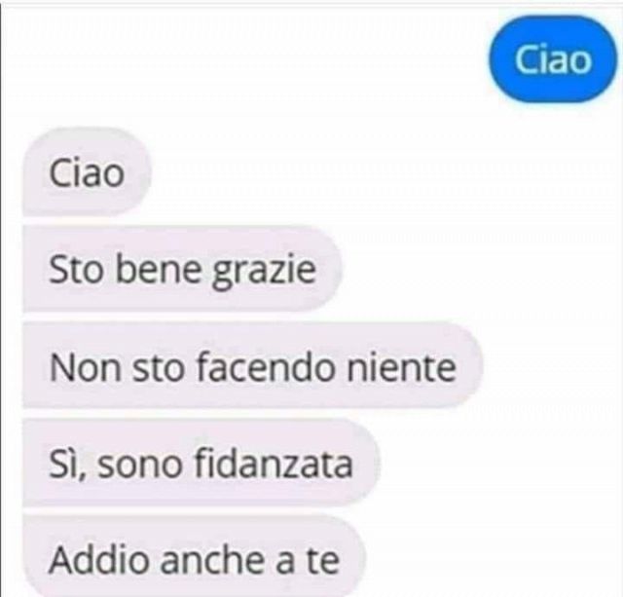Click the word "fidanzata" in the chat
This screenshot has height=597, width=623.
pyautogui.click(x=274, y=463)
